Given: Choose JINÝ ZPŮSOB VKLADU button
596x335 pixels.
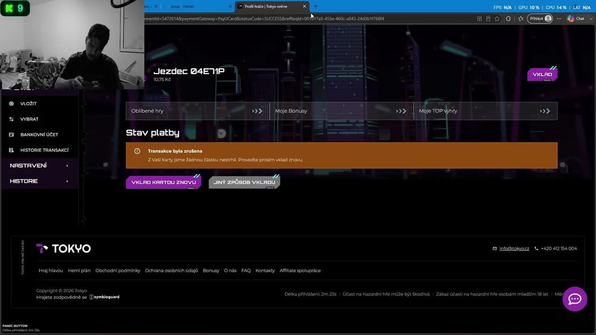Looking at the screenshot, I should tap(244, 182).
